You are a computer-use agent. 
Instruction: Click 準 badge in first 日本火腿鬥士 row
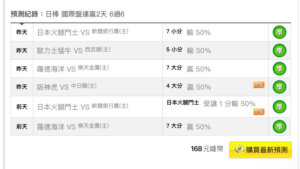[x=279, y=33]
